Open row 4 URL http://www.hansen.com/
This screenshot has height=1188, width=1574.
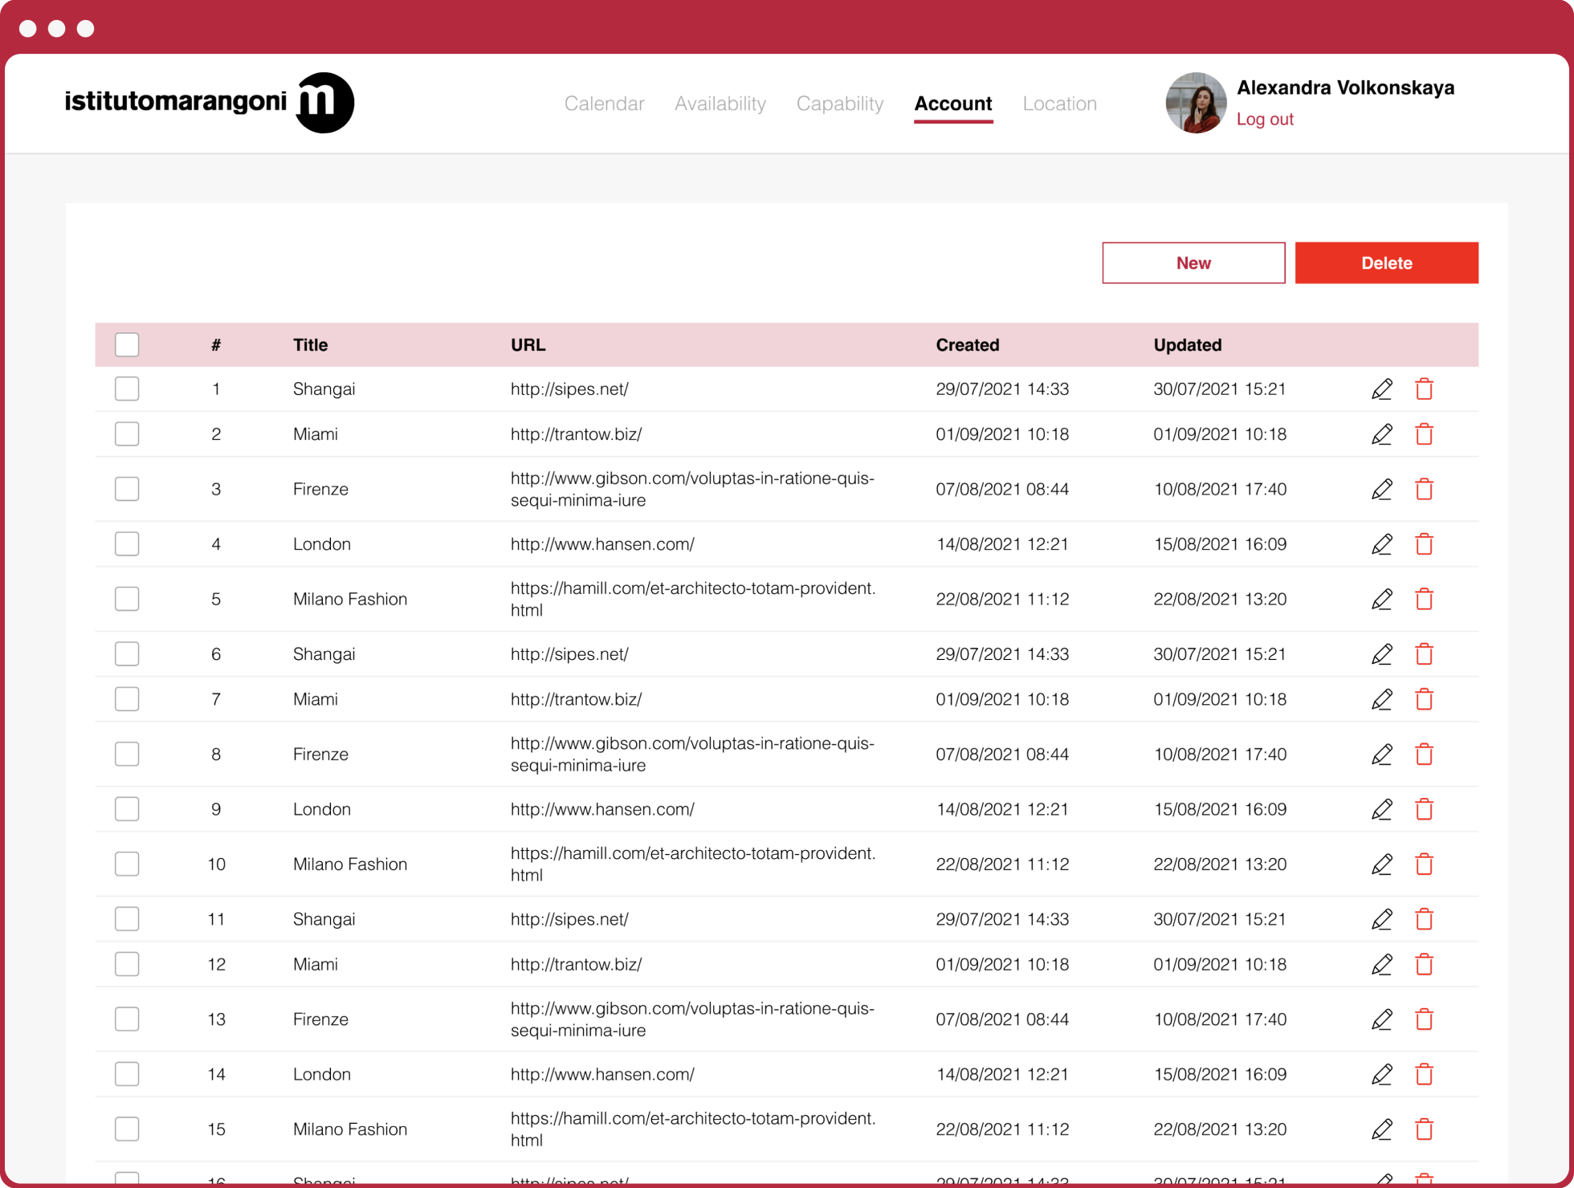602,544
